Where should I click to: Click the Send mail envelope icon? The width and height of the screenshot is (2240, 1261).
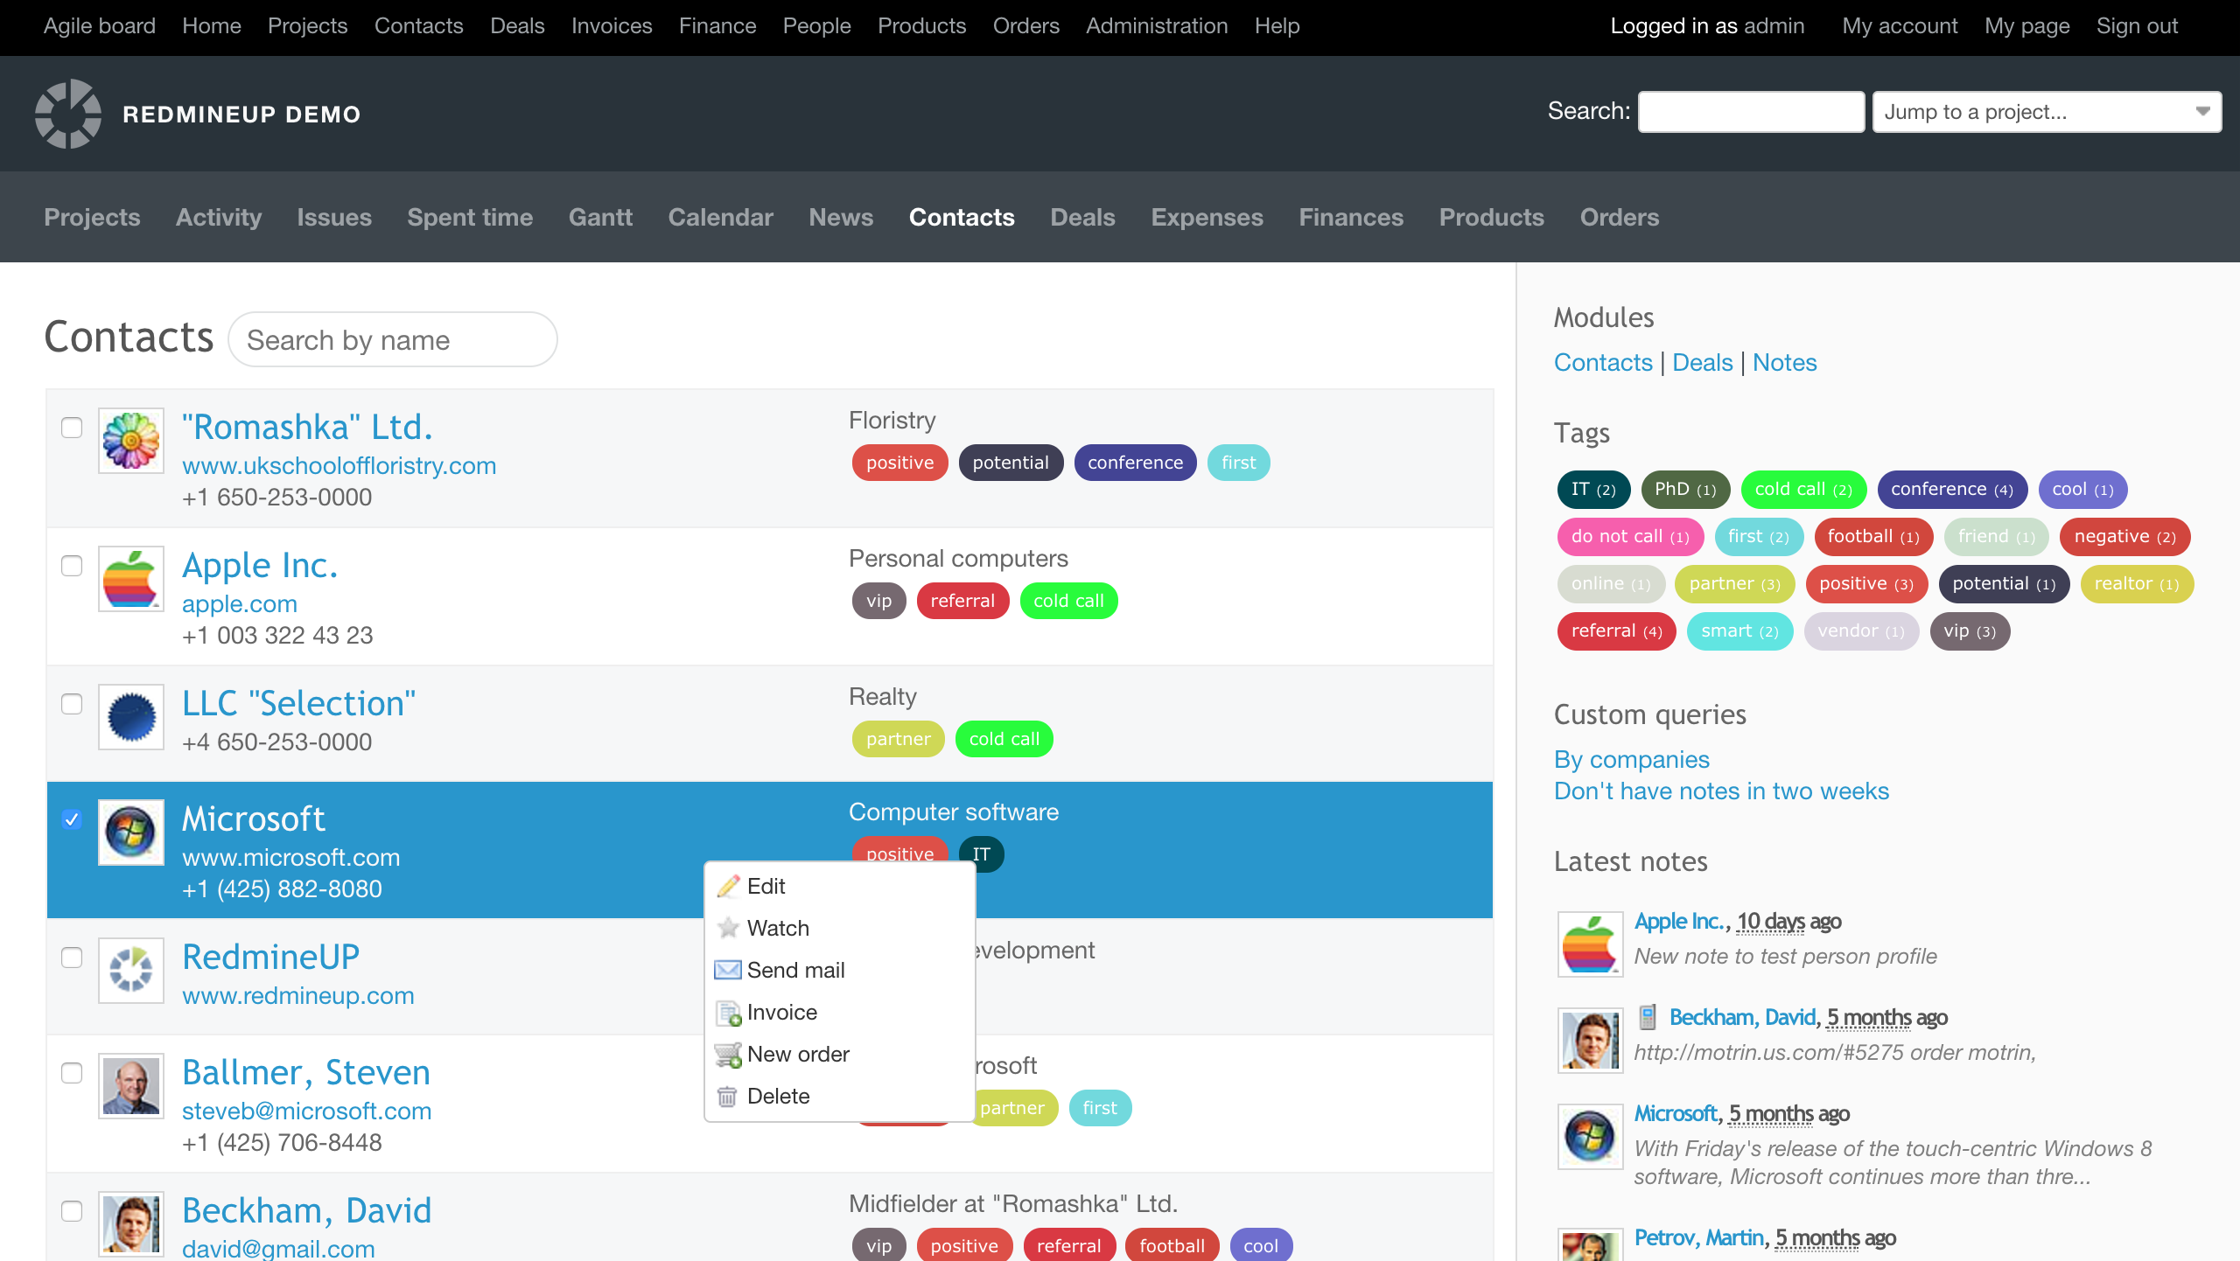727,970
